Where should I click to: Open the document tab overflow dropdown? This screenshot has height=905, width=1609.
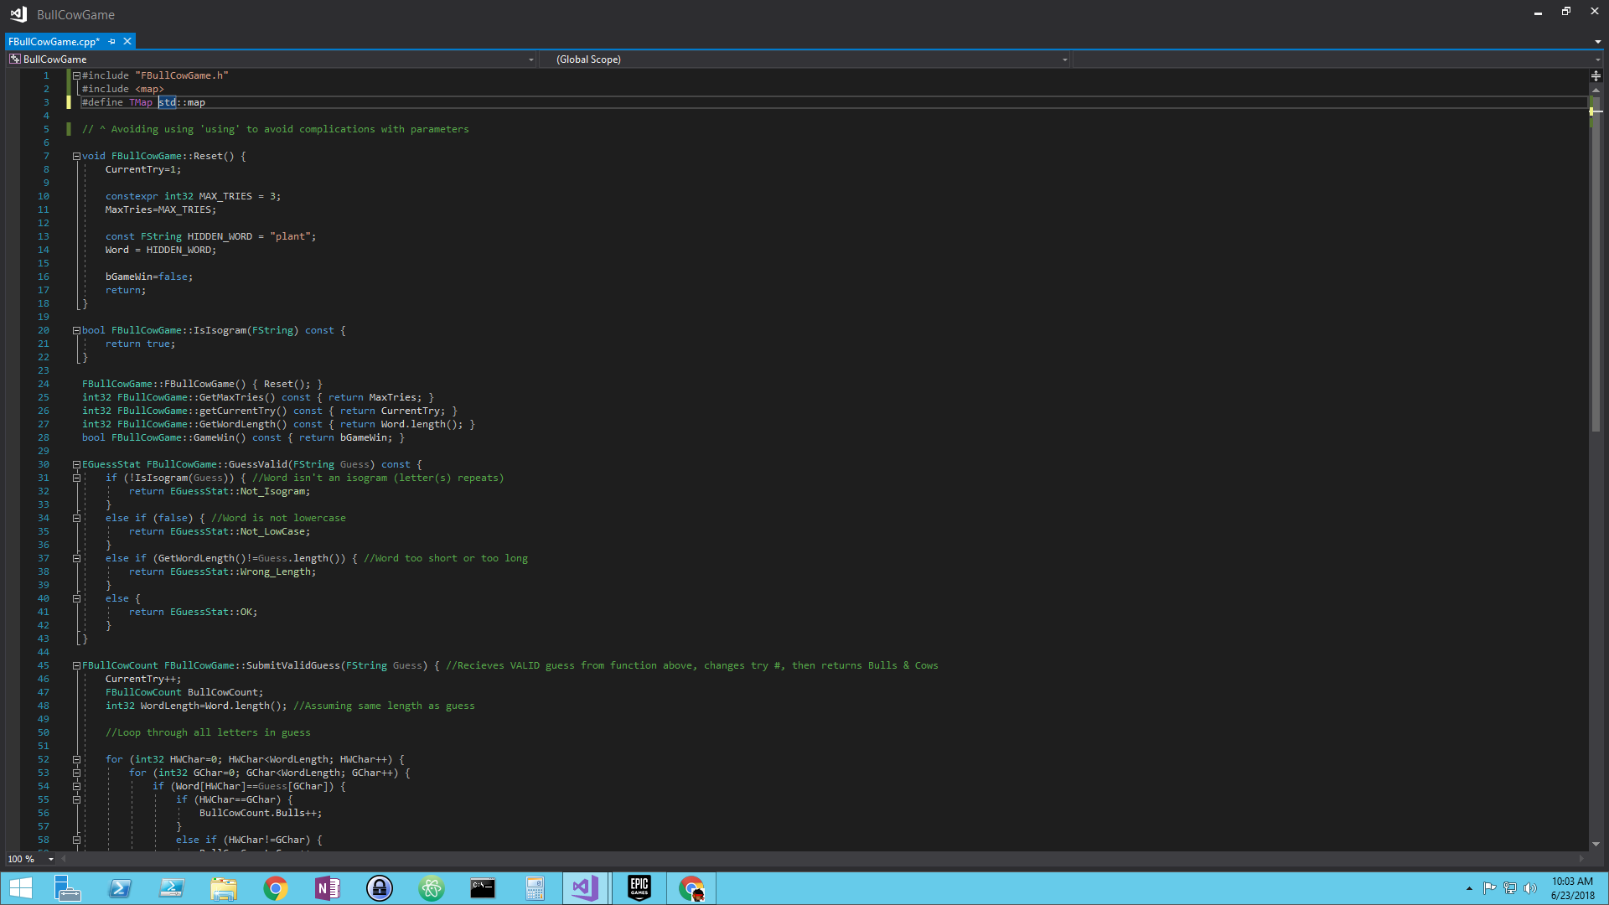(x=1597, y=41)
